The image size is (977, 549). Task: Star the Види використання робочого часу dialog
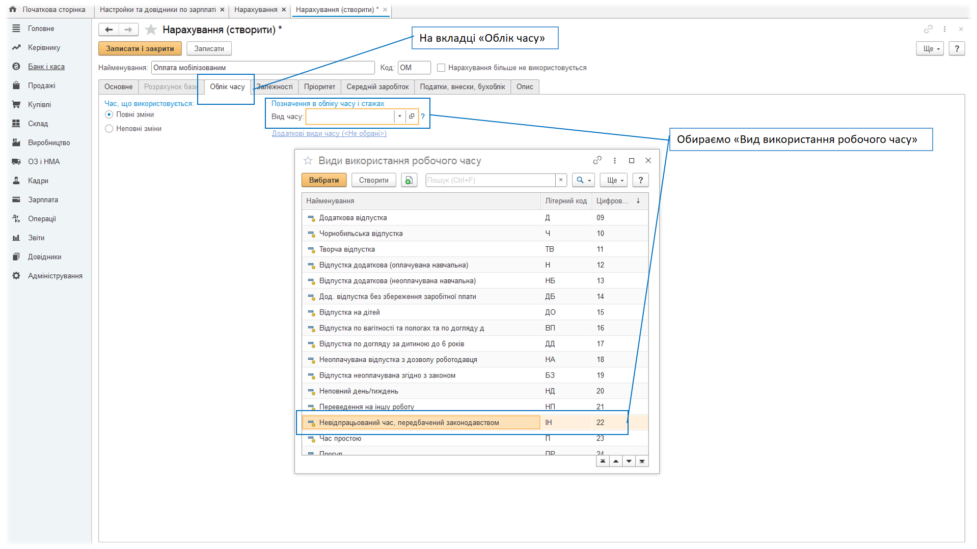click(x=308, y=161)
